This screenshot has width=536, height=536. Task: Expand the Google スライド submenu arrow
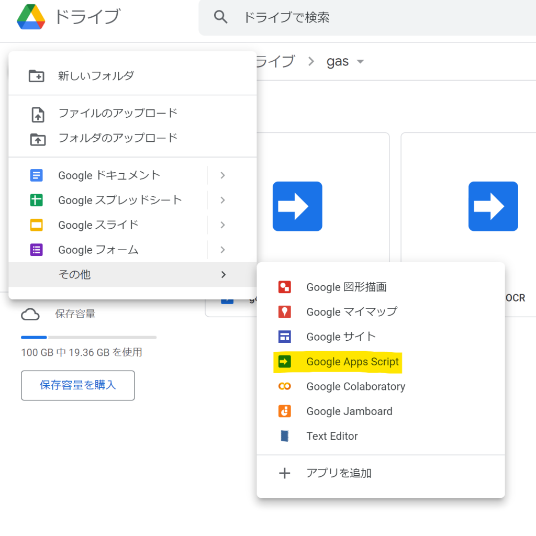(x=223, y=225)
